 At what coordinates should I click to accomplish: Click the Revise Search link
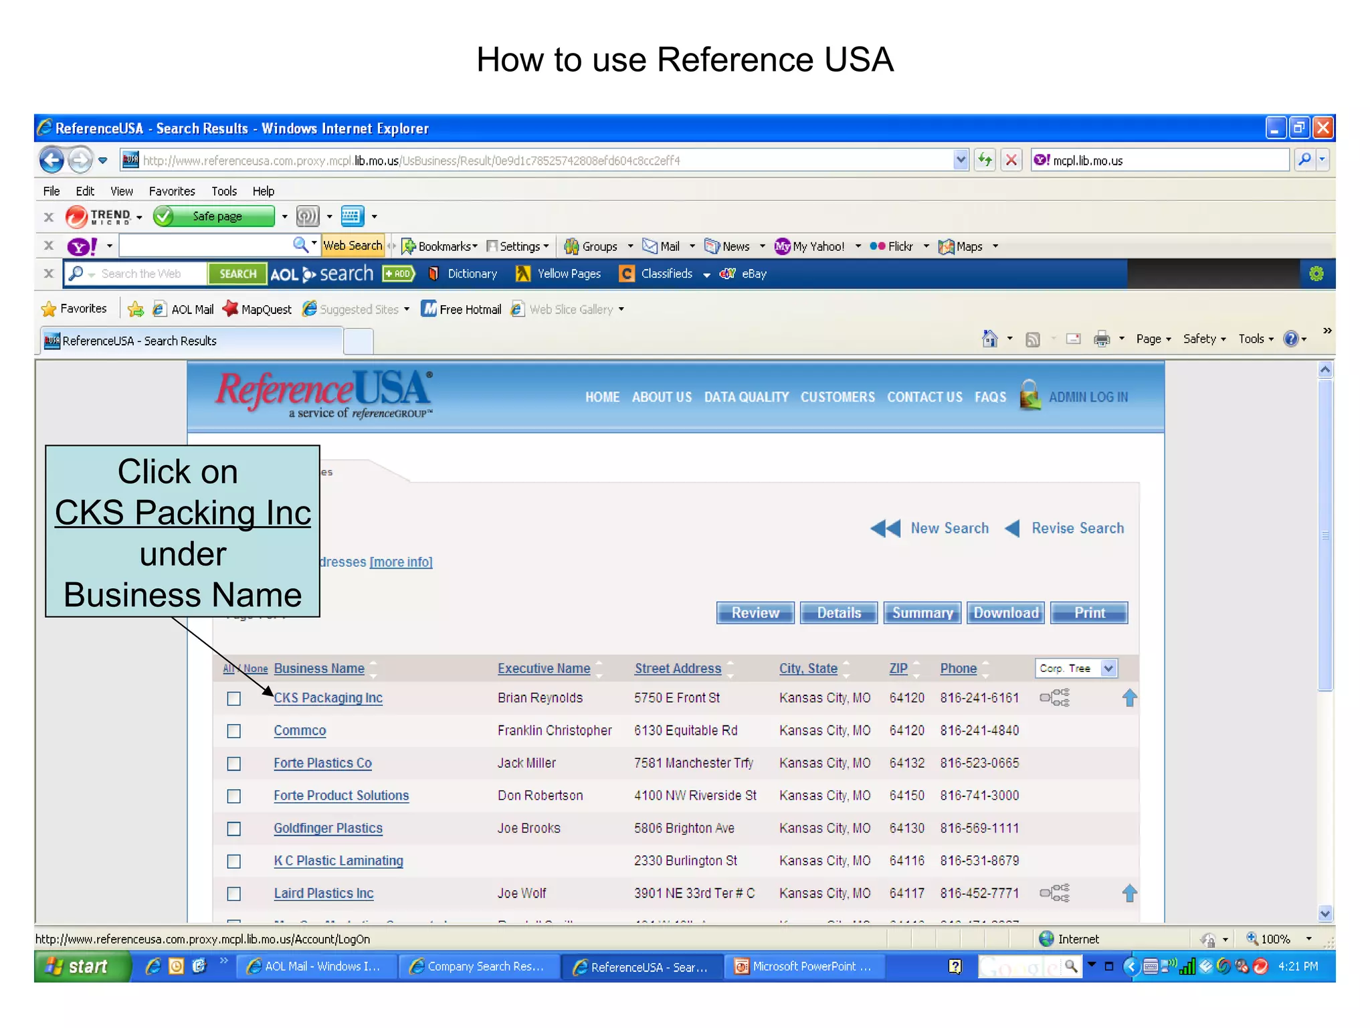(1065, 528)
